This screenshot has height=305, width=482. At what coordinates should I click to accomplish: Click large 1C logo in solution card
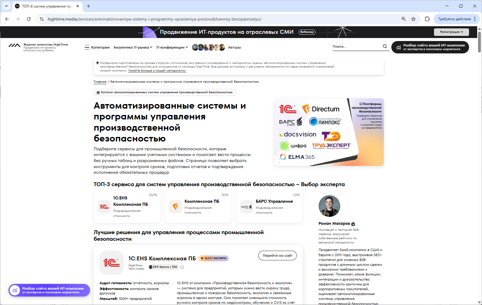[x=112, y=263]
